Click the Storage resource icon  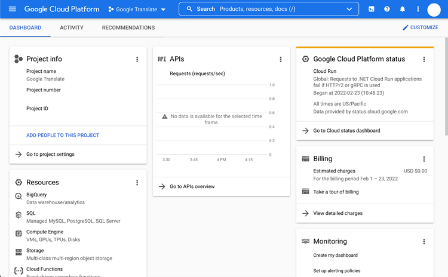click(x=19, y=252)
